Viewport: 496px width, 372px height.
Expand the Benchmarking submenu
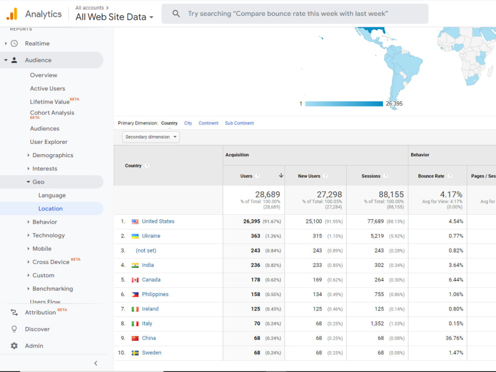(x=28, y=289)
